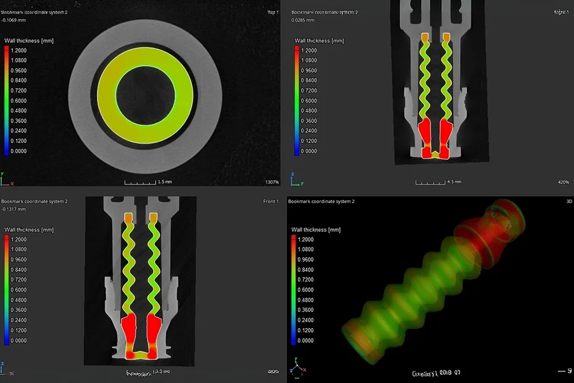The height and width of the screenshot is (383, 574).
Task: Click 'Wall thickness [mm]' legend title in the Right 1 pane
Action: click(x=320, y=41)
